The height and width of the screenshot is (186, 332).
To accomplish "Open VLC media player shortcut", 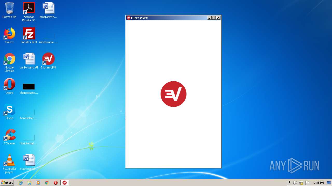I will pos(9,164).
